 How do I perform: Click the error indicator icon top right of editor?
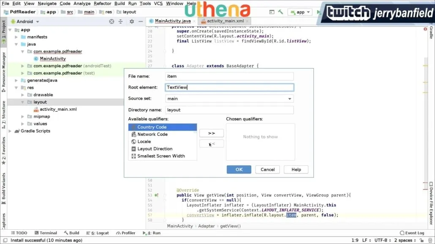[425, 29]
